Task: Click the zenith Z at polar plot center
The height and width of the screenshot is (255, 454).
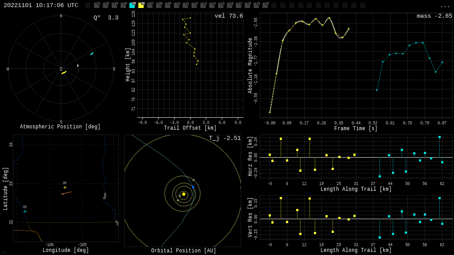Action: [x=61, y=69]
